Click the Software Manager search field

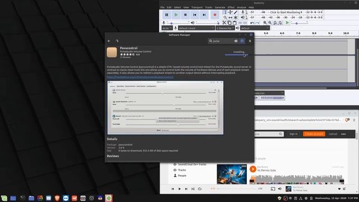tap(223, 41)
